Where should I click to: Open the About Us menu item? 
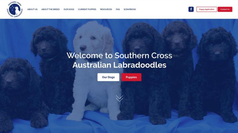(32, 9)
